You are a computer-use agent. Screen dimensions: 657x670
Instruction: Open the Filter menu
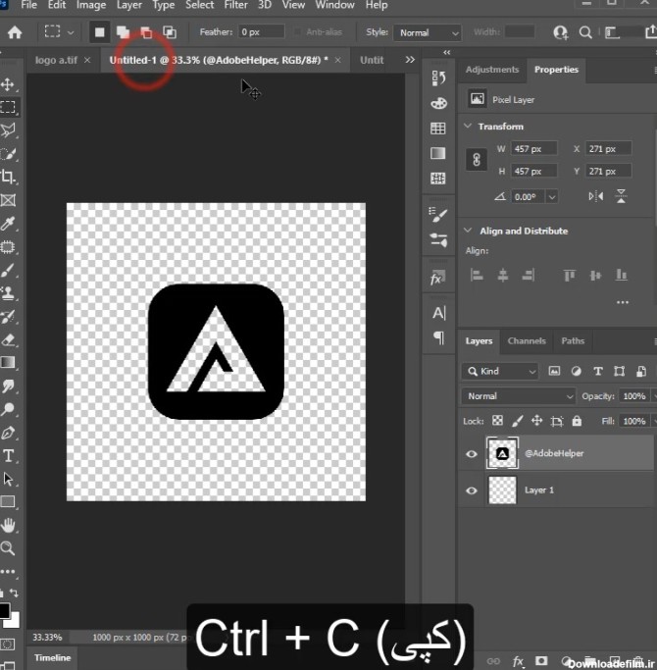coord(235,5)
